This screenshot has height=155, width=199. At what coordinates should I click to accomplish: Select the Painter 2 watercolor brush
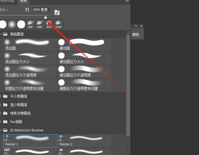click(85, 141)
